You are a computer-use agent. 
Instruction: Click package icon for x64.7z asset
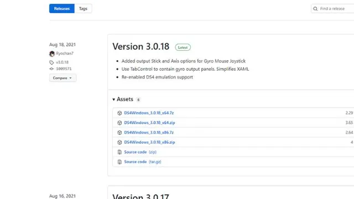click(x=119, y=113)
